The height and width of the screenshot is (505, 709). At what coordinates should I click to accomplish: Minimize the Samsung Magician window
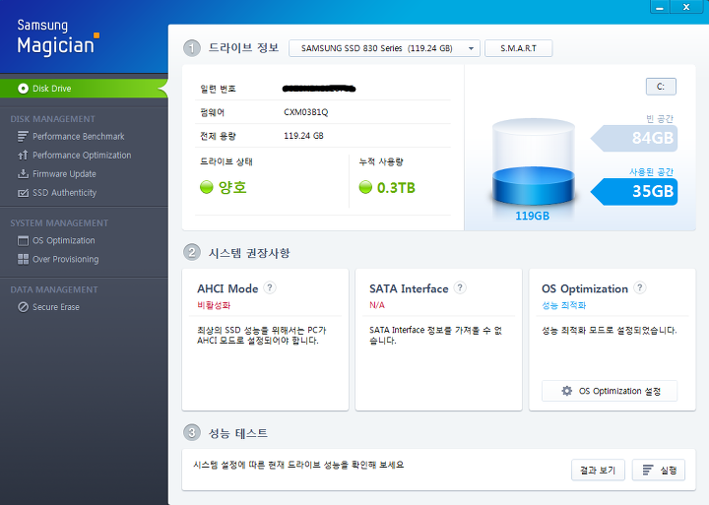(x=660, y=7)
